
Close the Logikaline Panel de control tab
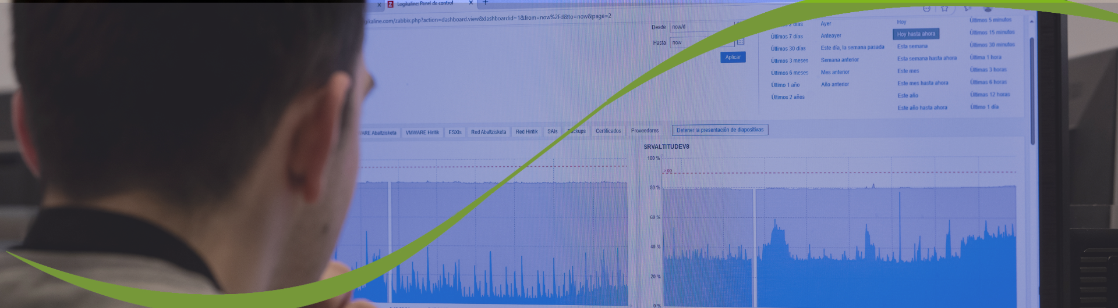click(471, 3)
